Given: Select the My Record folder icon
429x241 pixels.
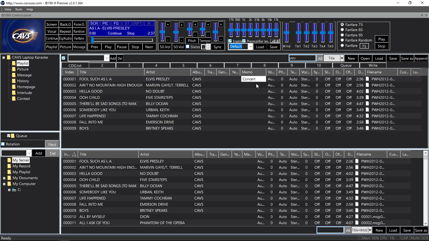Looking at the screenshot, I should coord(9,166).
